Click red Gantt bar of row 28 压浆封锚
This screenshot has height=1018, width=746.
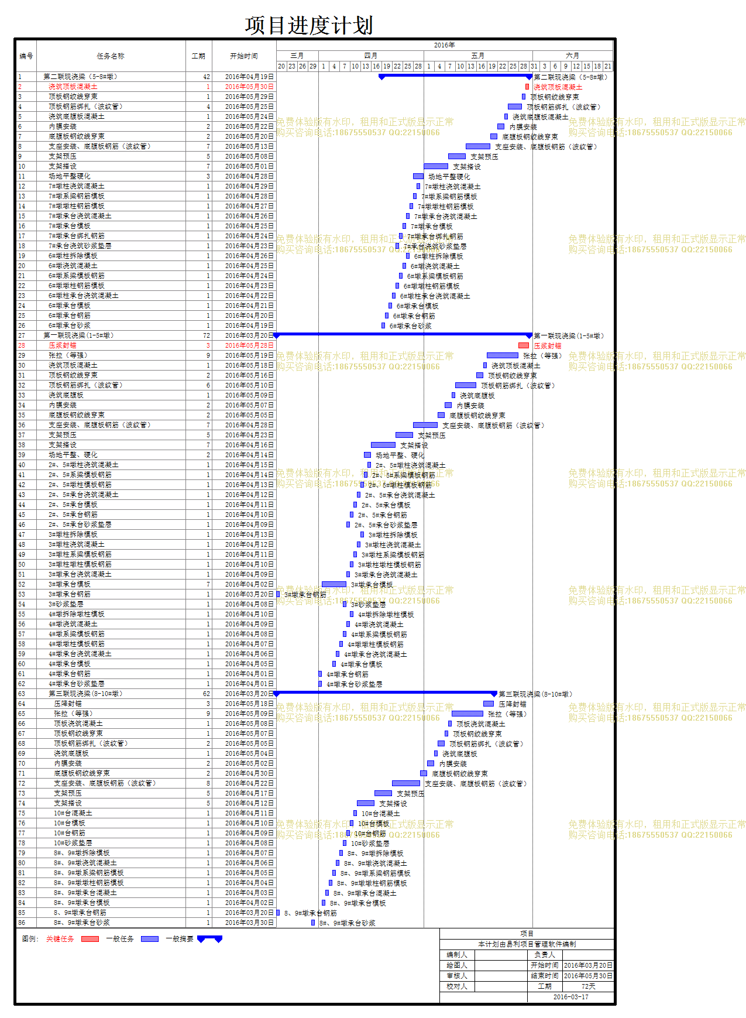[524, 345]
